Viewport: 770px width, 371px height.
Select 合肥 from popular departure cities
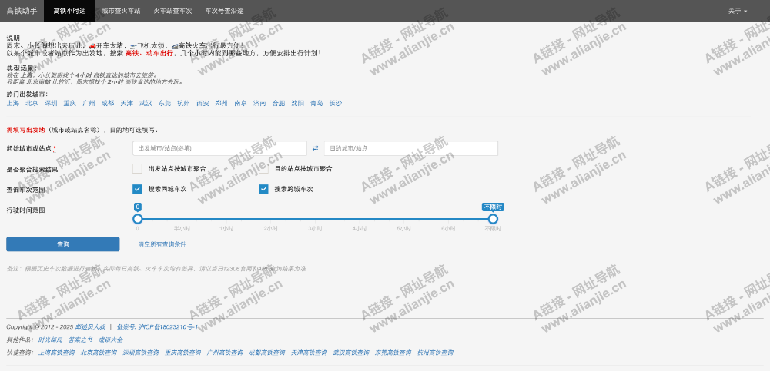(279, 104)
